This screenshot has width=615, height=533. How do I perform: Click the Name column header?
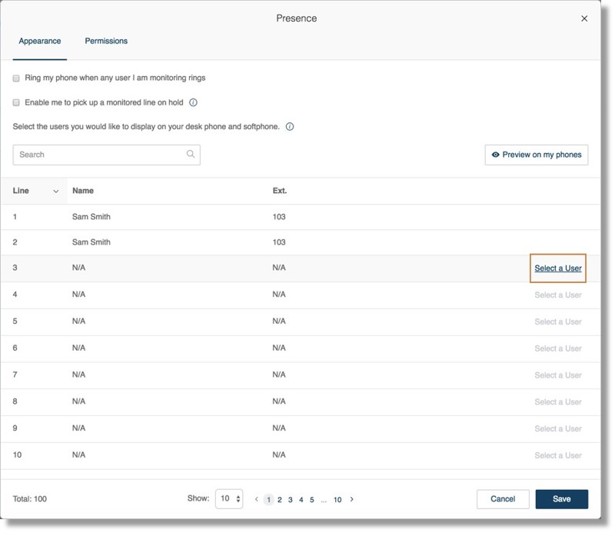click(83, 191)
